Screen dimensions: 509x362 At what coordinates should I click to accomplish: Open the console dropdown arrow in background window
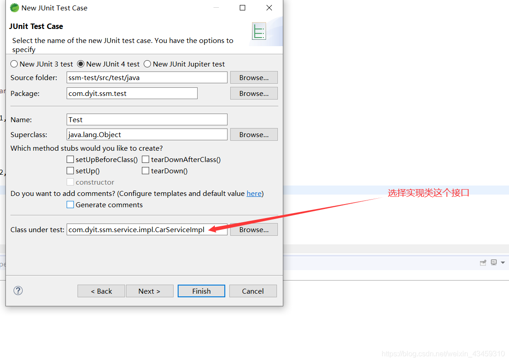[503, 262]
